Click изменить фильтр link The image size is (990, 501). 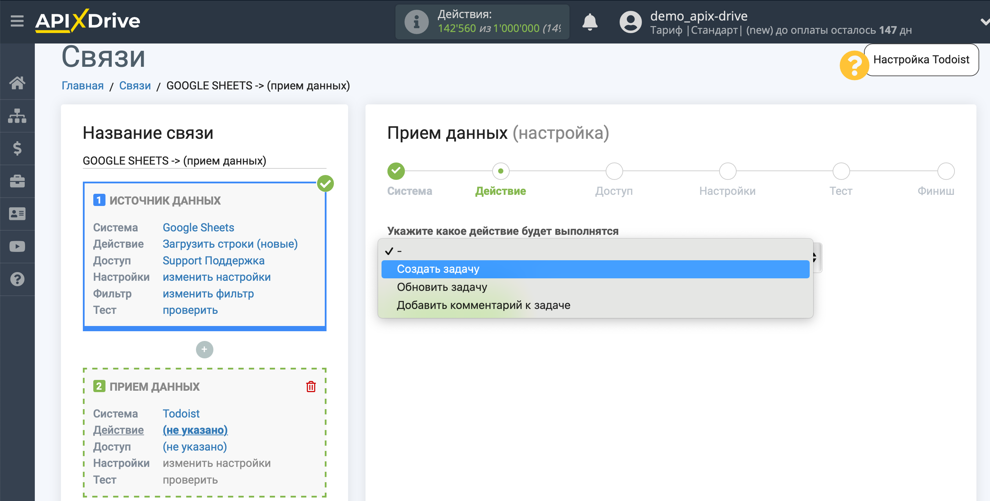click(x=208, y=294)
